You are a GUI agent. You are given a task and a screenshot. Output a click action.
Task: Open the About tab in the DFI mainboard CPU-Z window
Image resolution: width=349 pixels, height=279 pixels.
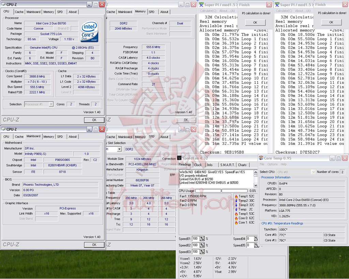[73, 137]
